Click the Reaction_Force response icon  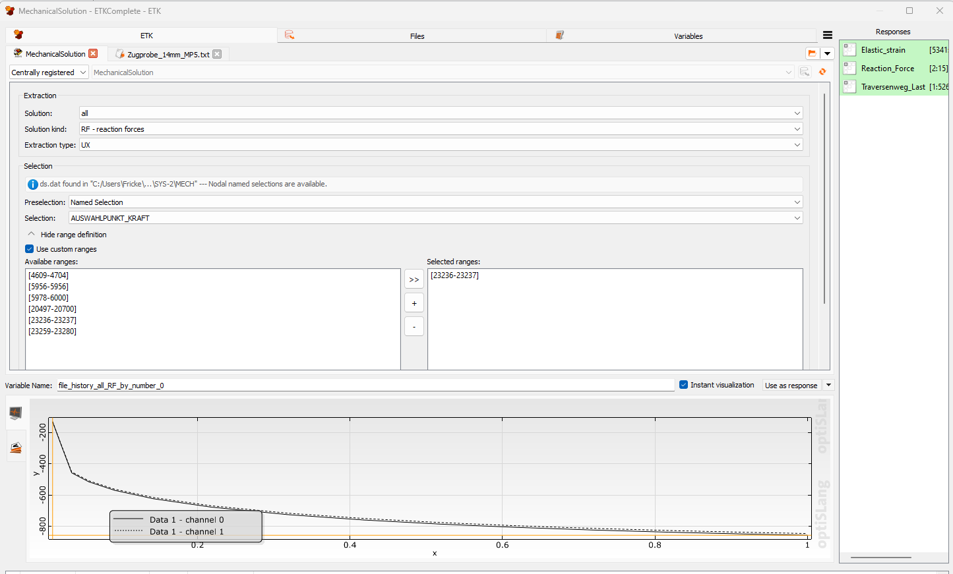849,68
